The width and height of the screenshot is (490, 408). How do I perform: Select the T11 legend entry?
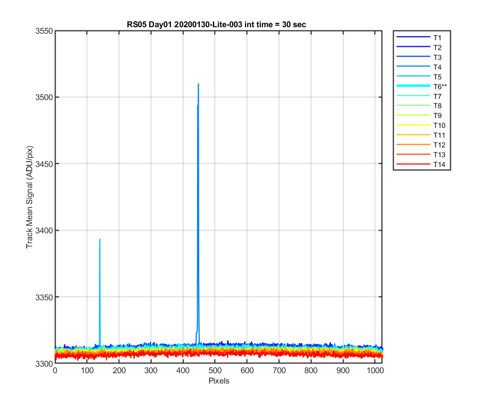pyautogui.click(x=421, y=135)
